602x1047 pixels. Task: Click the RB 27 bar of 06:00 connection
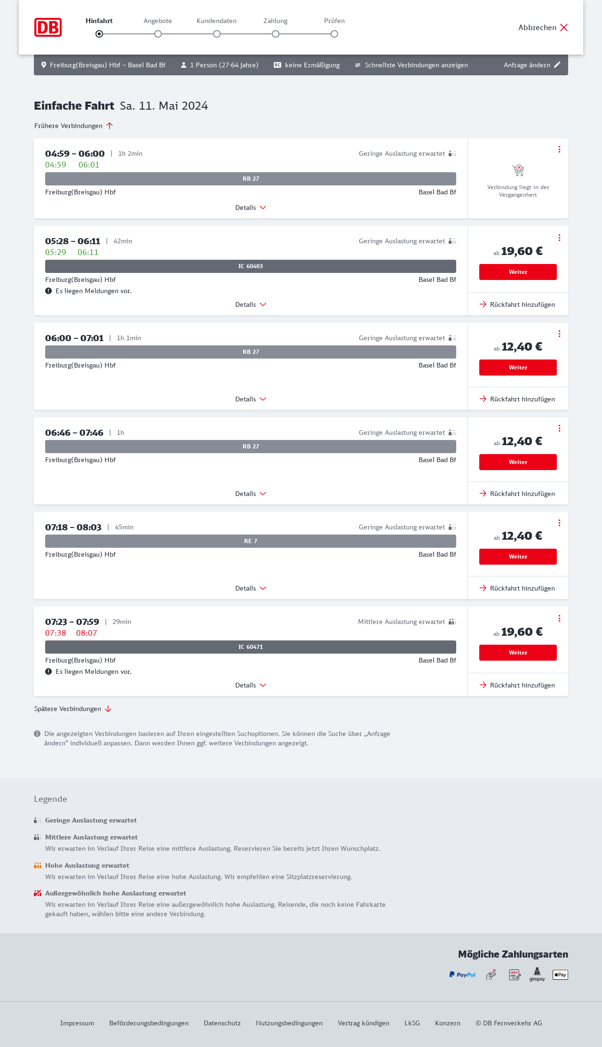point(251,352)
